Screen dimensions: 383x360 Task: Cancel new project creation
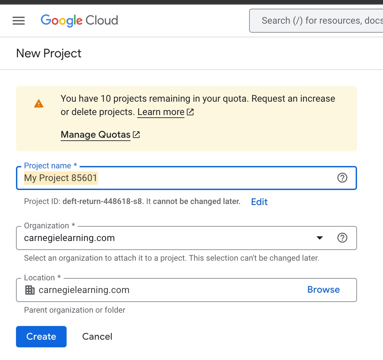coord(97,337)
